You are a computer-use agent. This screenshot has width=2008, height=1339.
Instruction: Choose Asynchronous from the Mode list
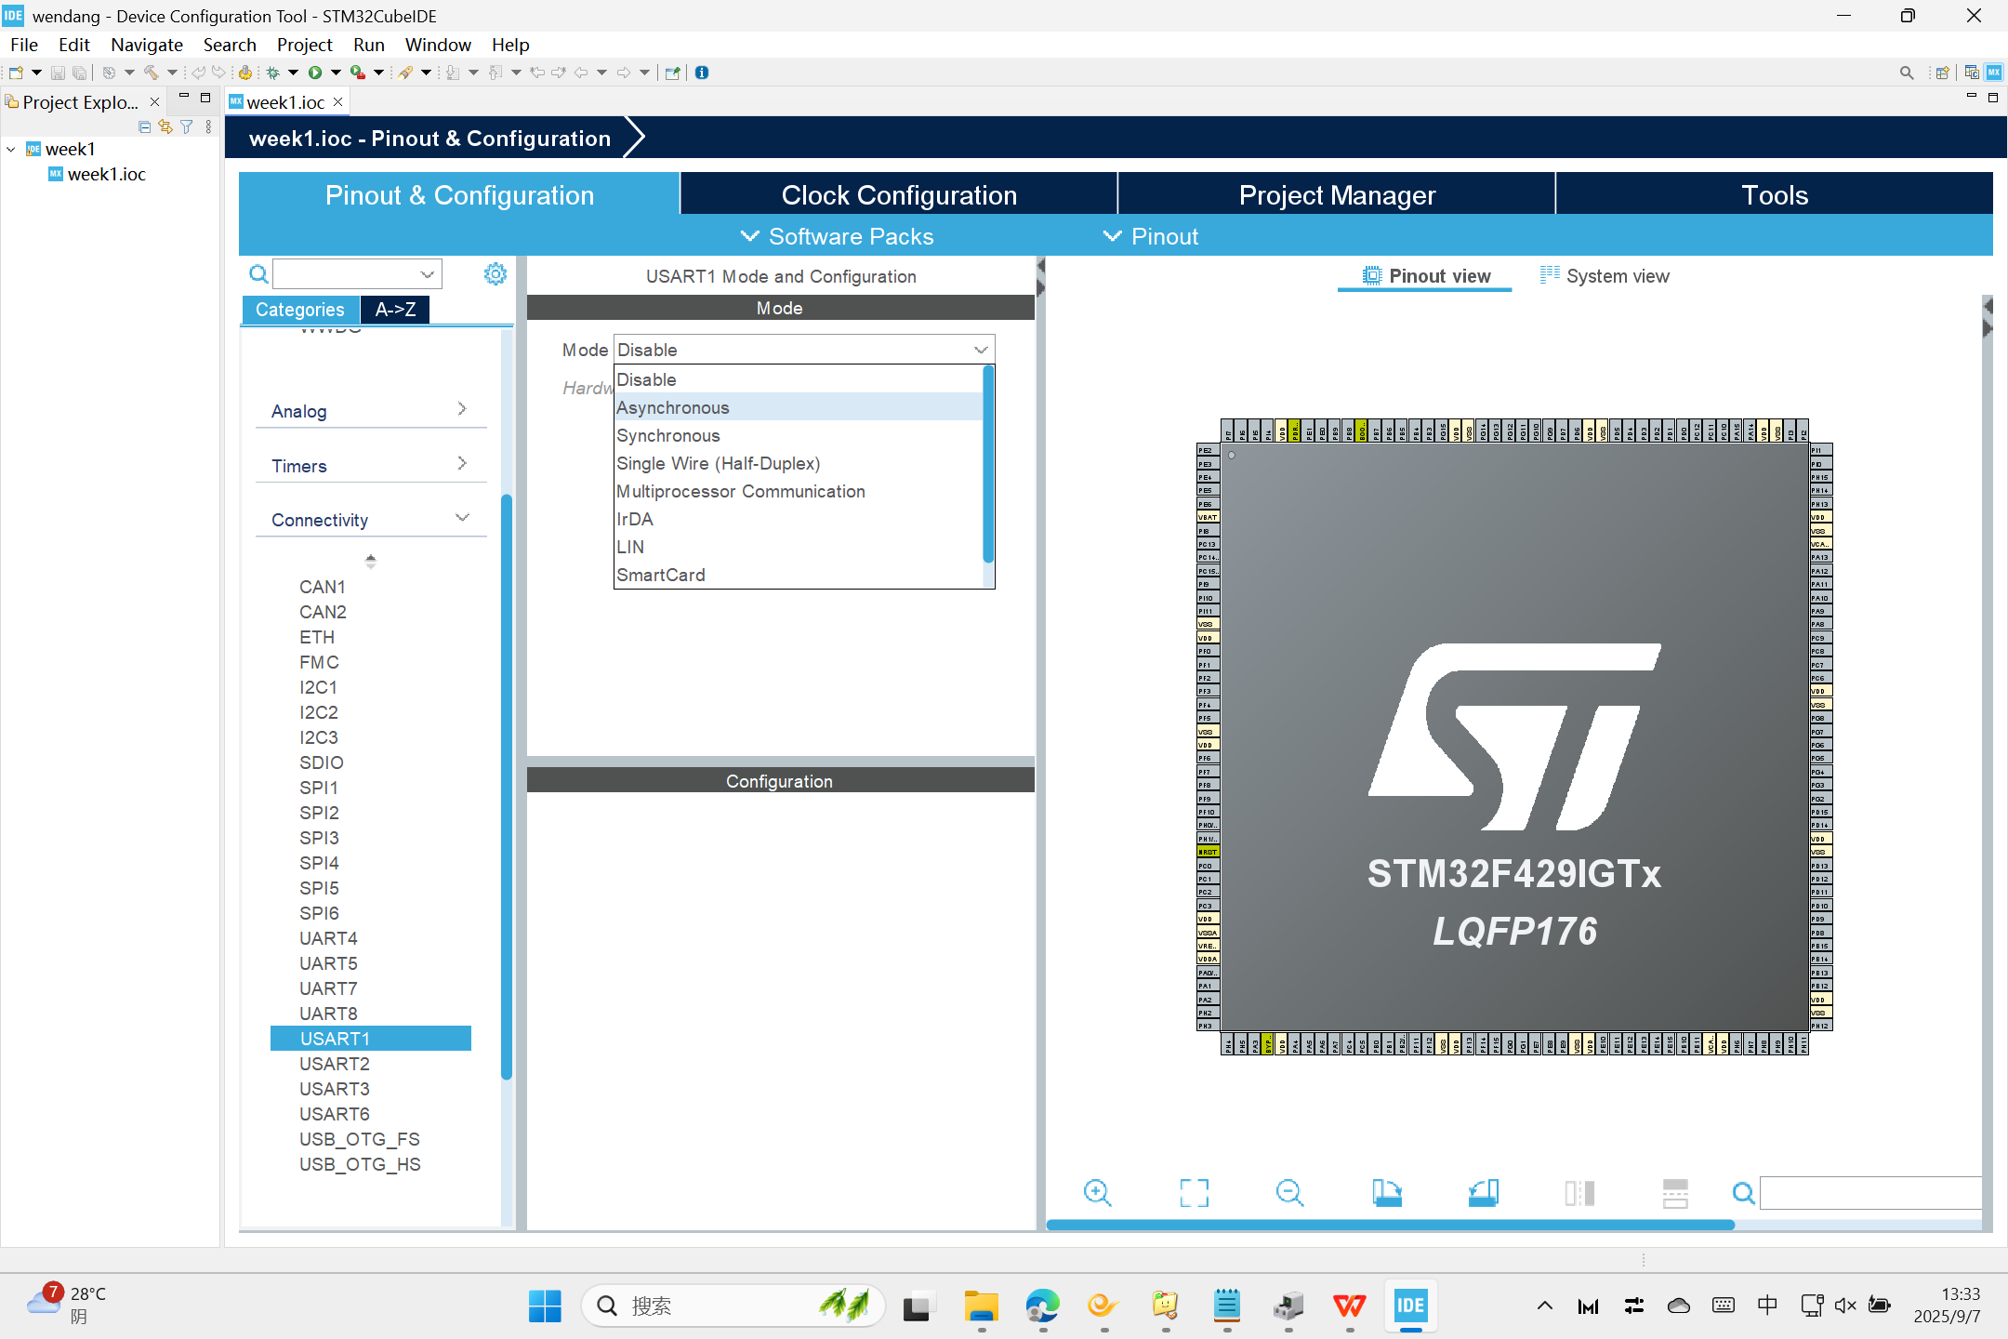[673, 407]
